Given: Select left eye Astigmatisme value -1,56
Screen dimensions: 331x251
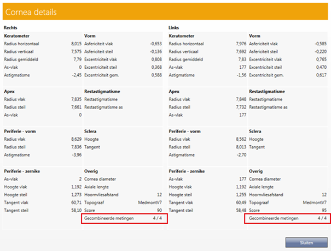Looking at the screenshot, I should (x=240, y=75).
